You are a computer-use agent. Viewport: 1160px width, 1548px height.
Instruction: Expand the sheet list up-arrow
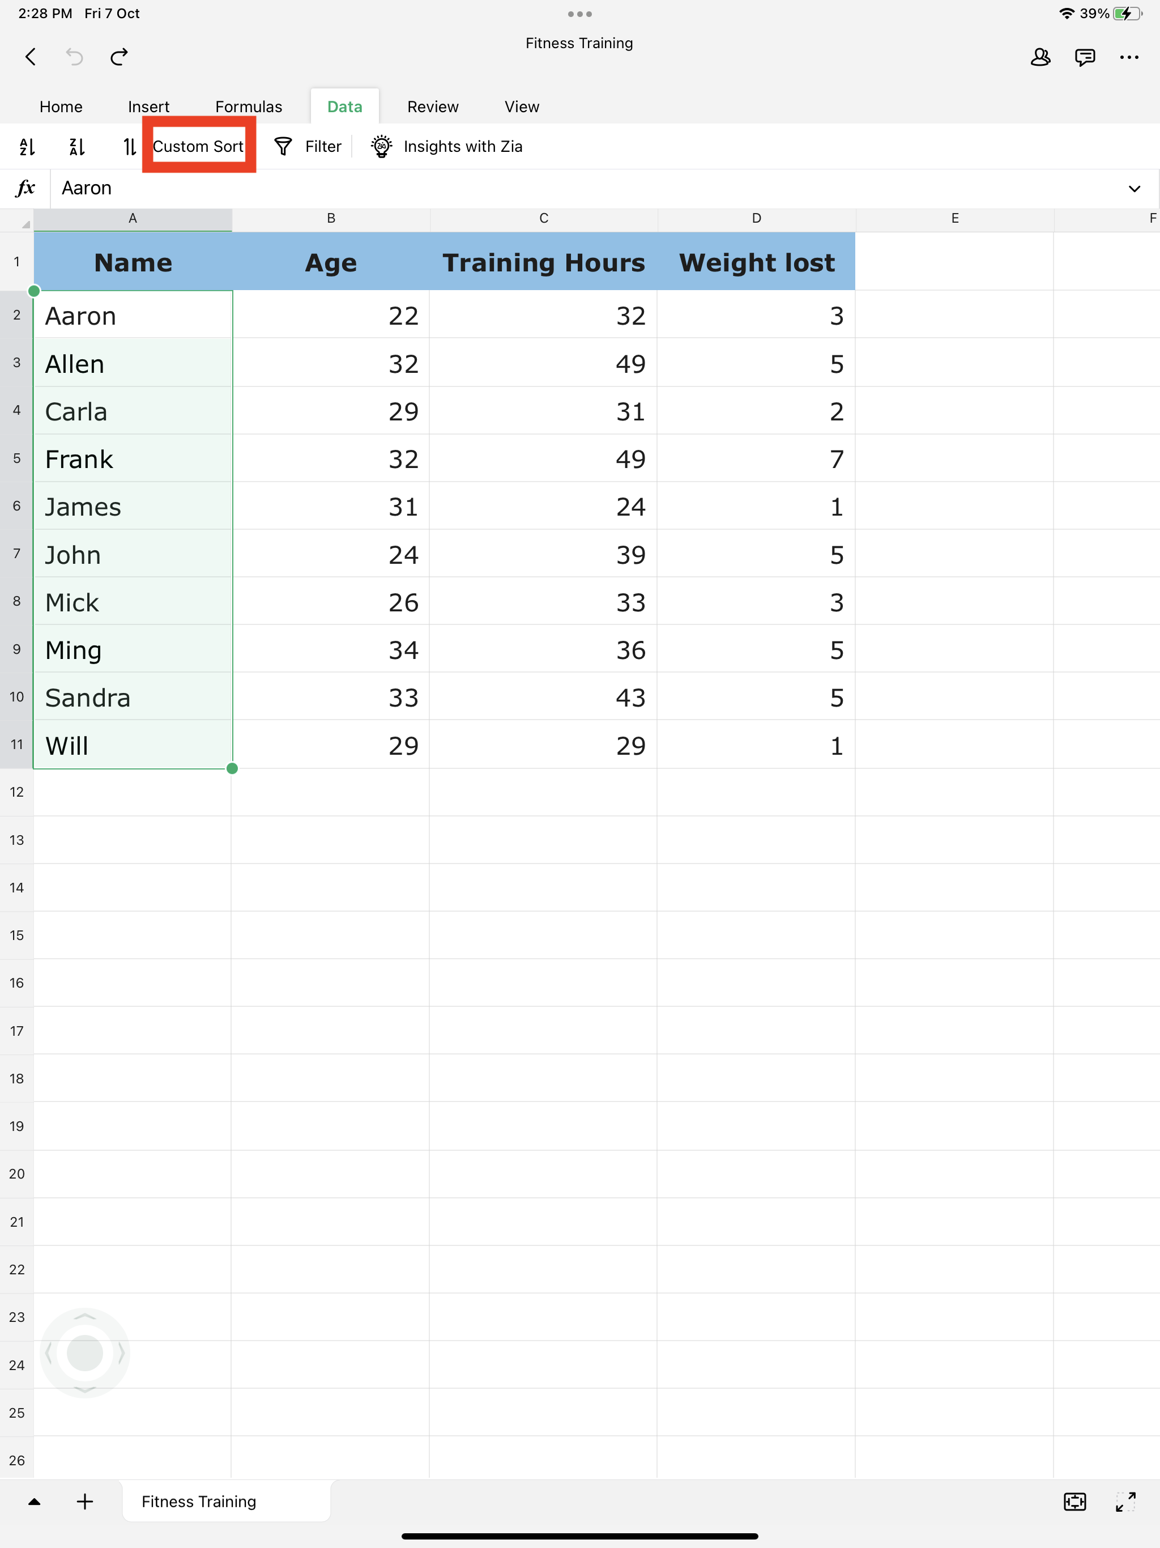[x=33, y=1501]
